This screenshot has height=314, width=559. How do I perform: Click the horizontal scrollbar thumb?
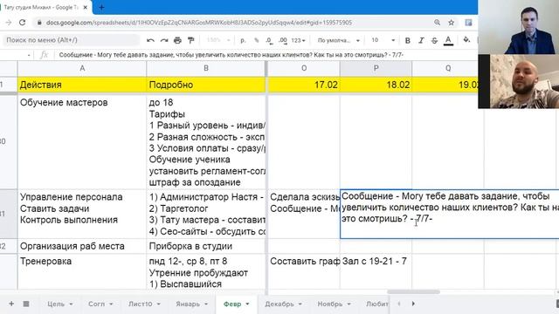pyautogui.click(x=413, y=292)
